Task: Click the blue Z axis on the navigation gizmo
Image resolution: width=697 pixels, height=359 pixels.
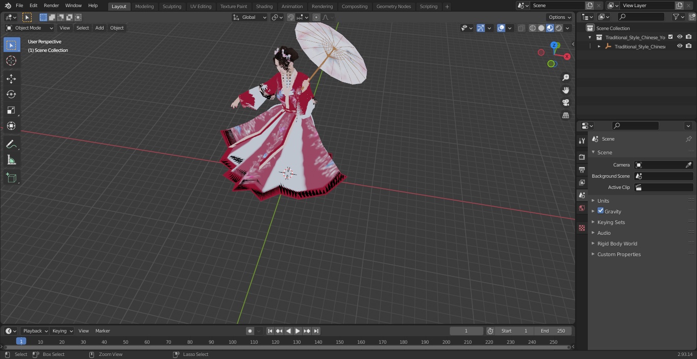Action: click(x=555, y=45)
